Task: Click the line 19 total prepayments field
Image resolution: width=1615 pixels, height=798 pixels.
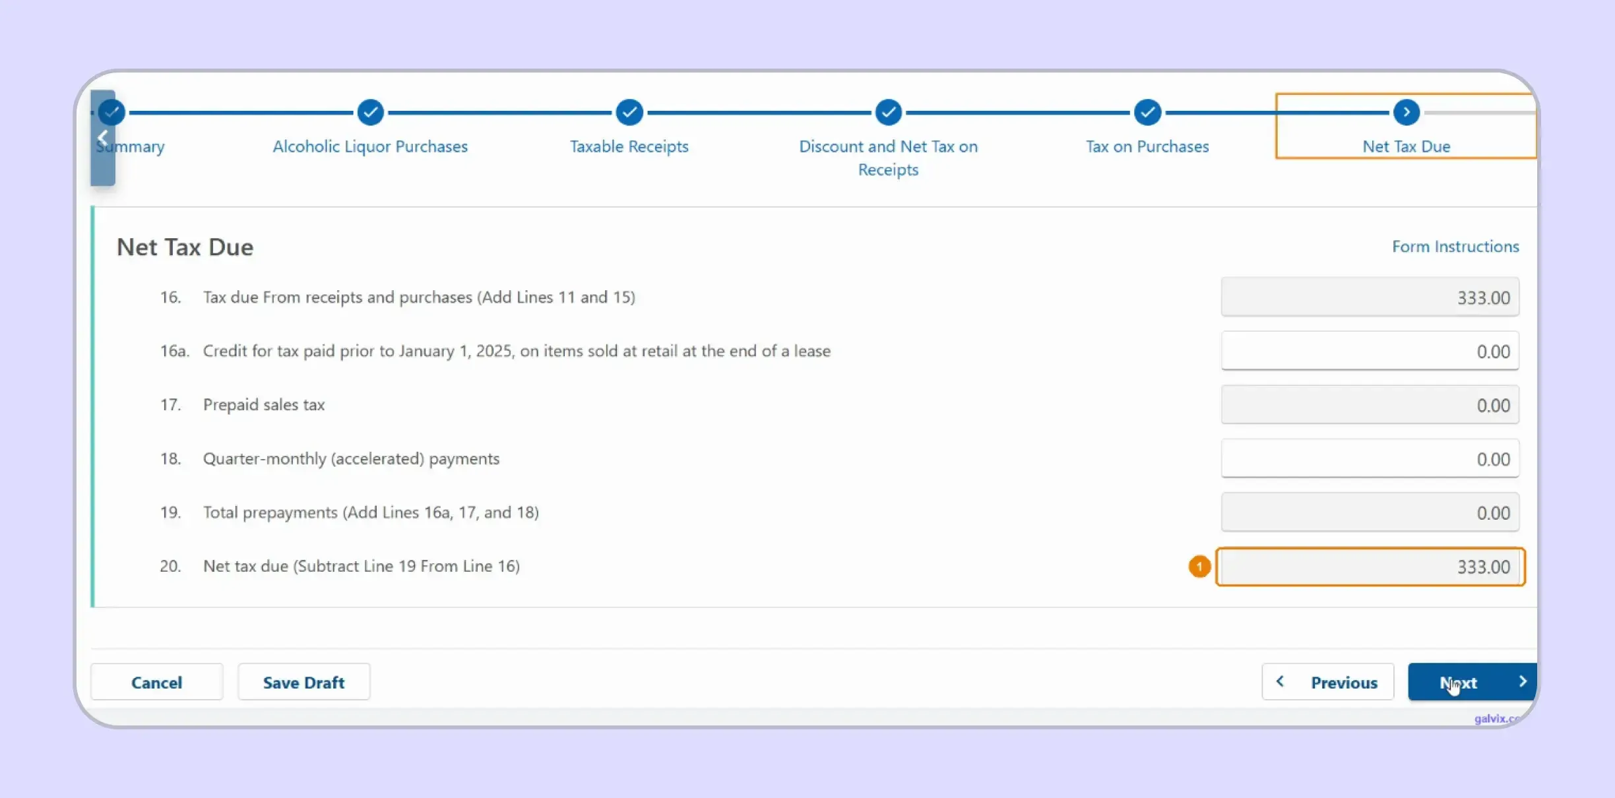Action: (x=1370, y=512)
